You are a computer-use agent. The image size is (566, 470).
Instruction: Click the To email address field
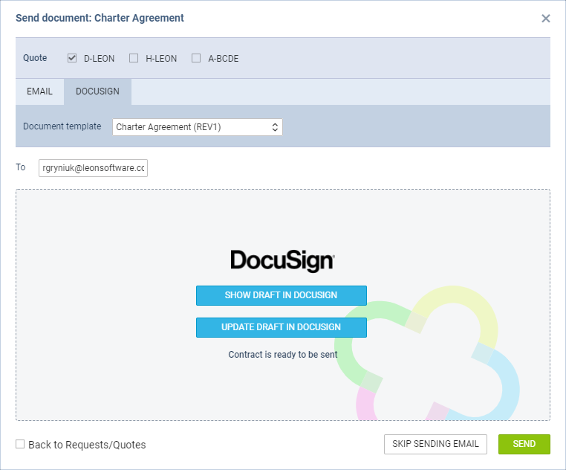[93, 168]
